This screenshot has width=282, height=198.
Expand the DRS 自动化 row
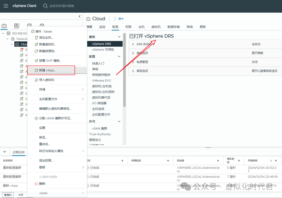tap(133, 44)
